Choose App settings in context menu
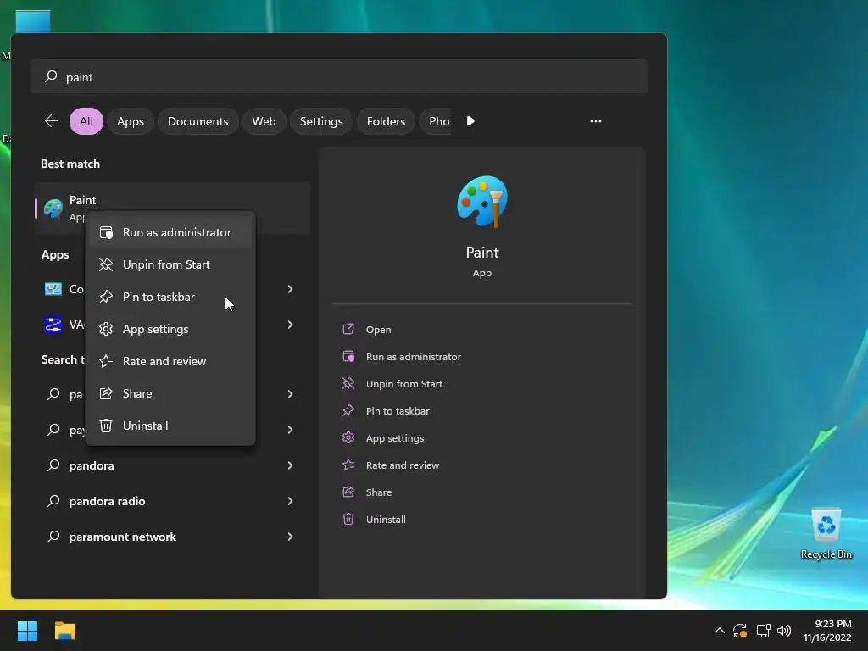 point(170,329)
